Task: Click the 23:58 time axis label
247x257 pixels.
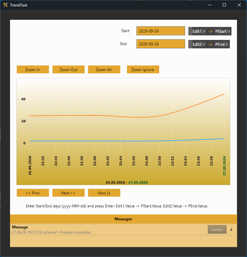Action: [211, 161]
